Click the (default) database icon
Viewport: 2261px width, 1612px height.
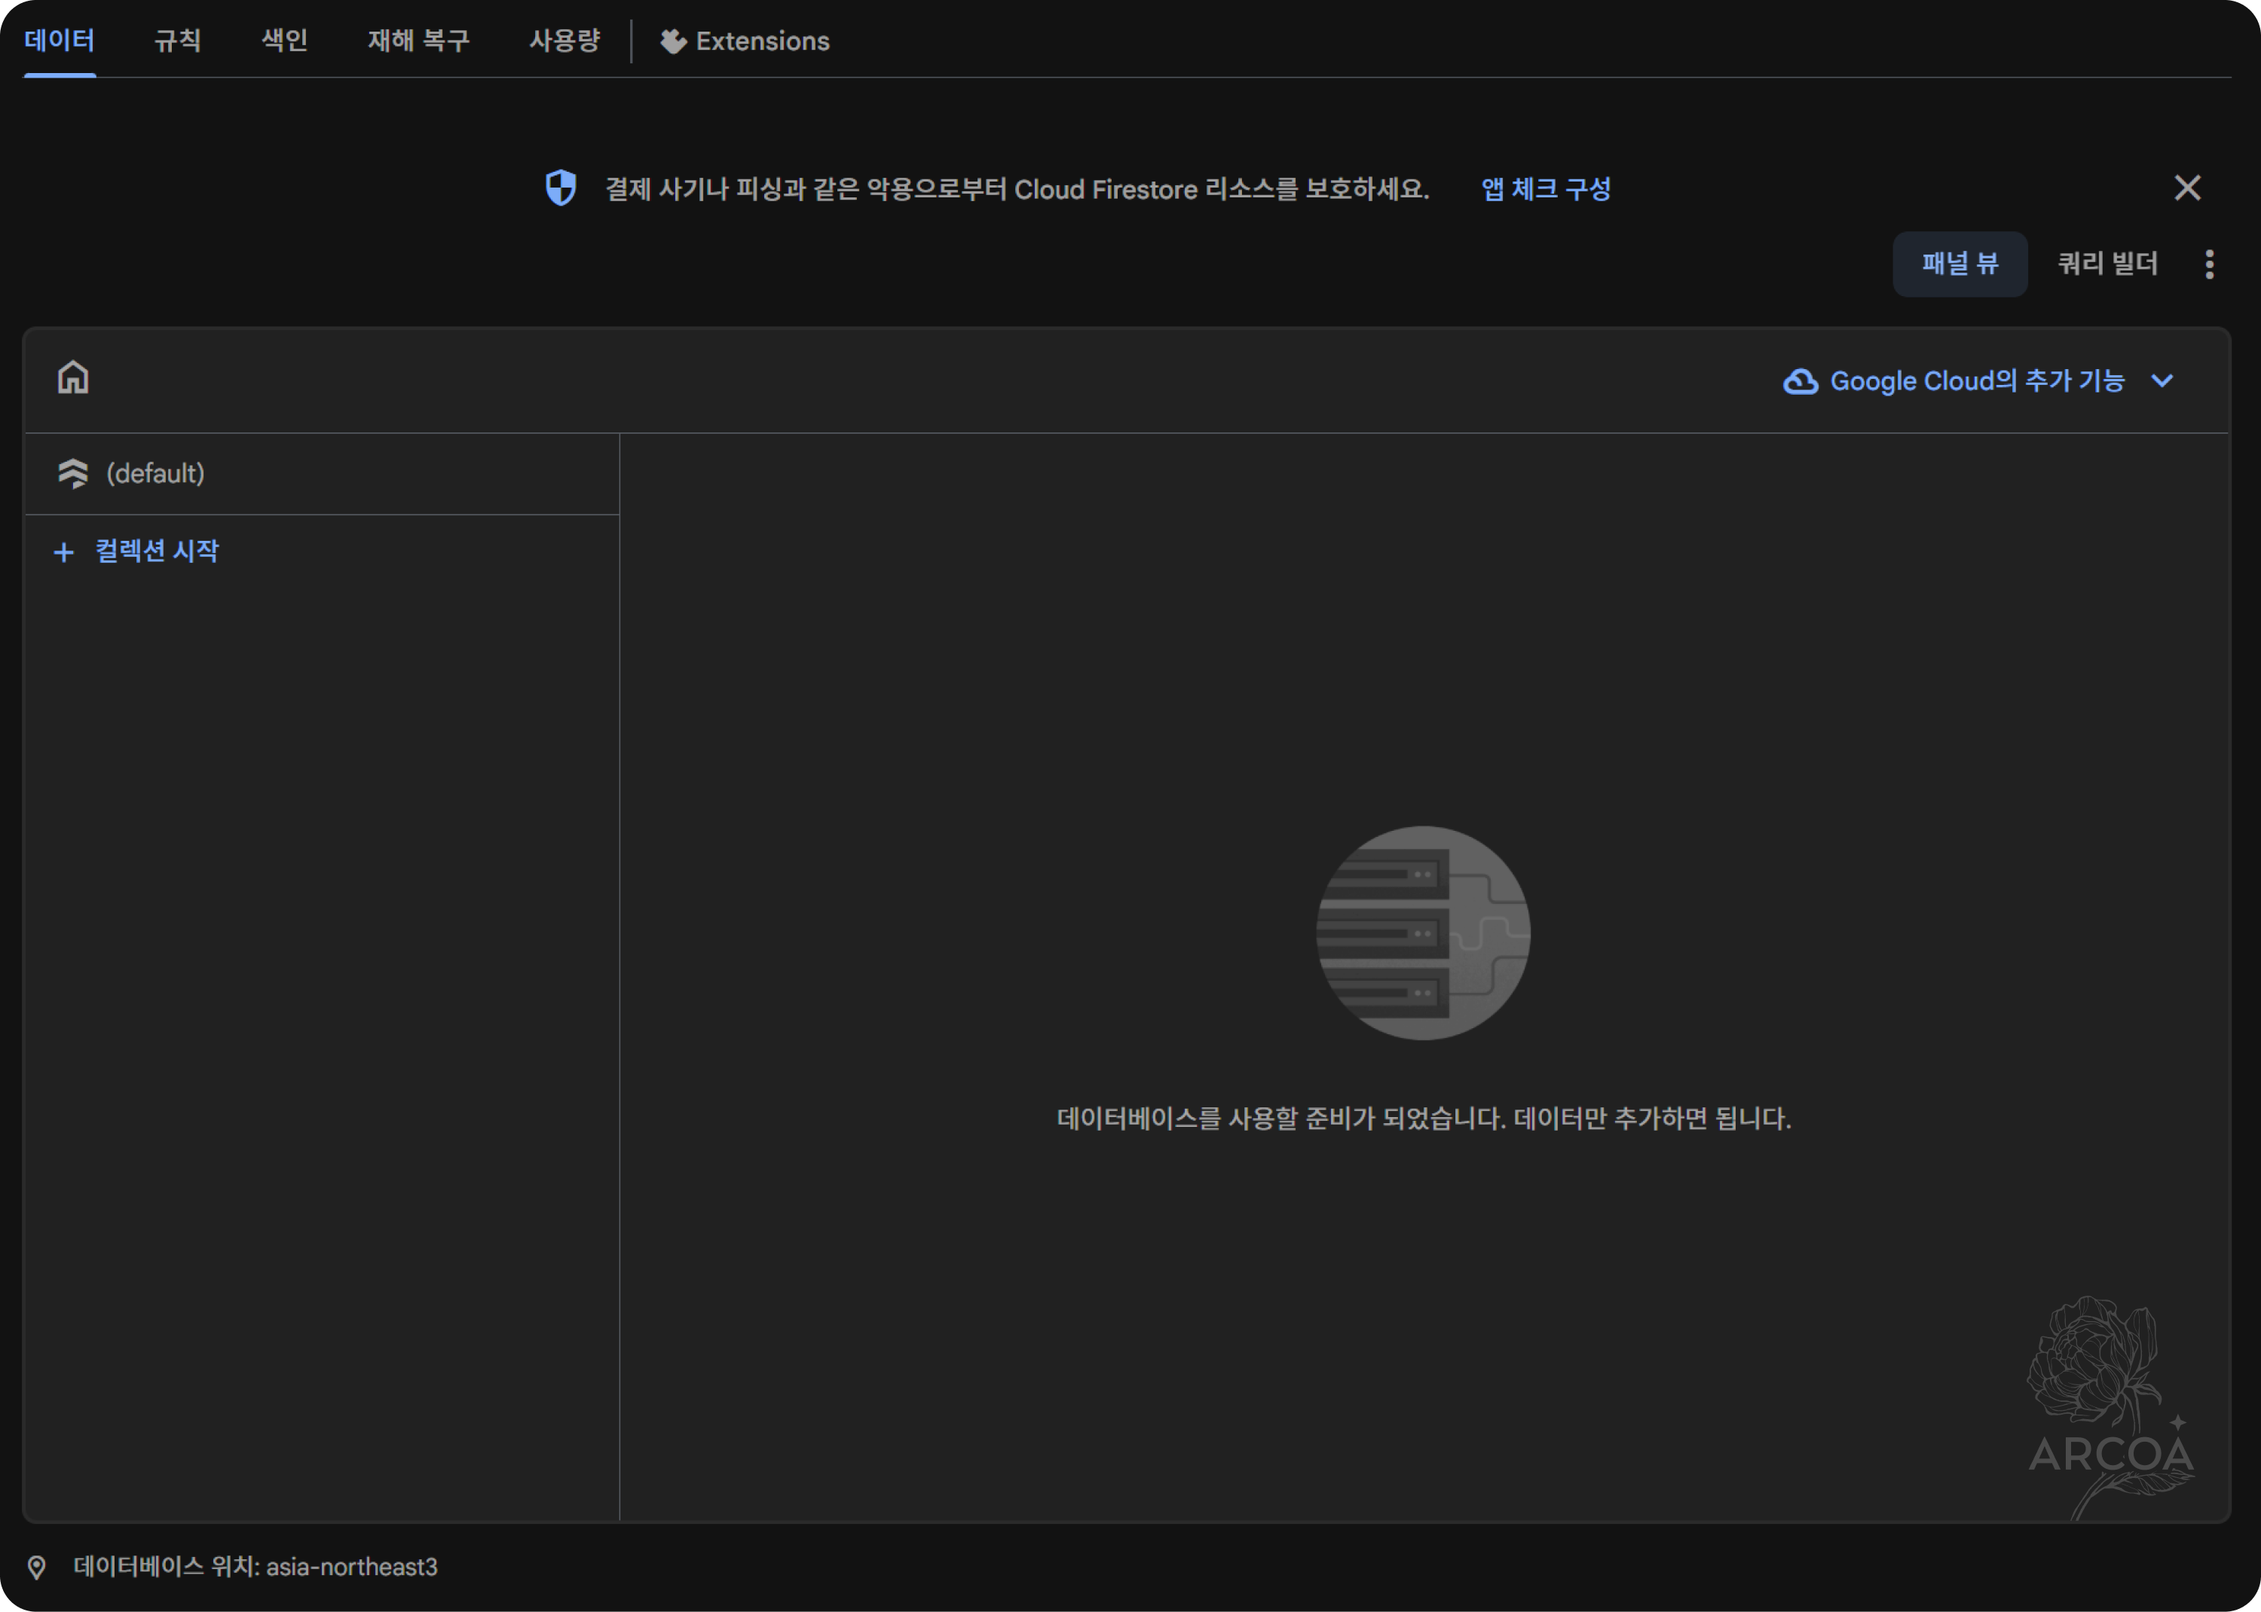72,474
